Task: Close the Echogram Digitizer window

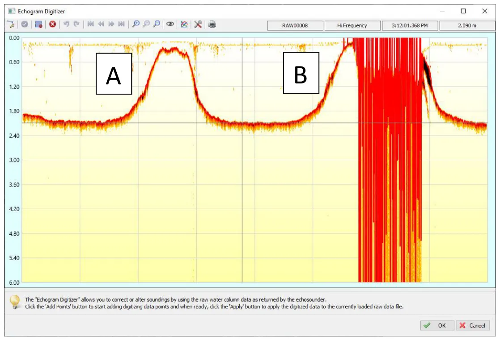Action: (485, 11)
